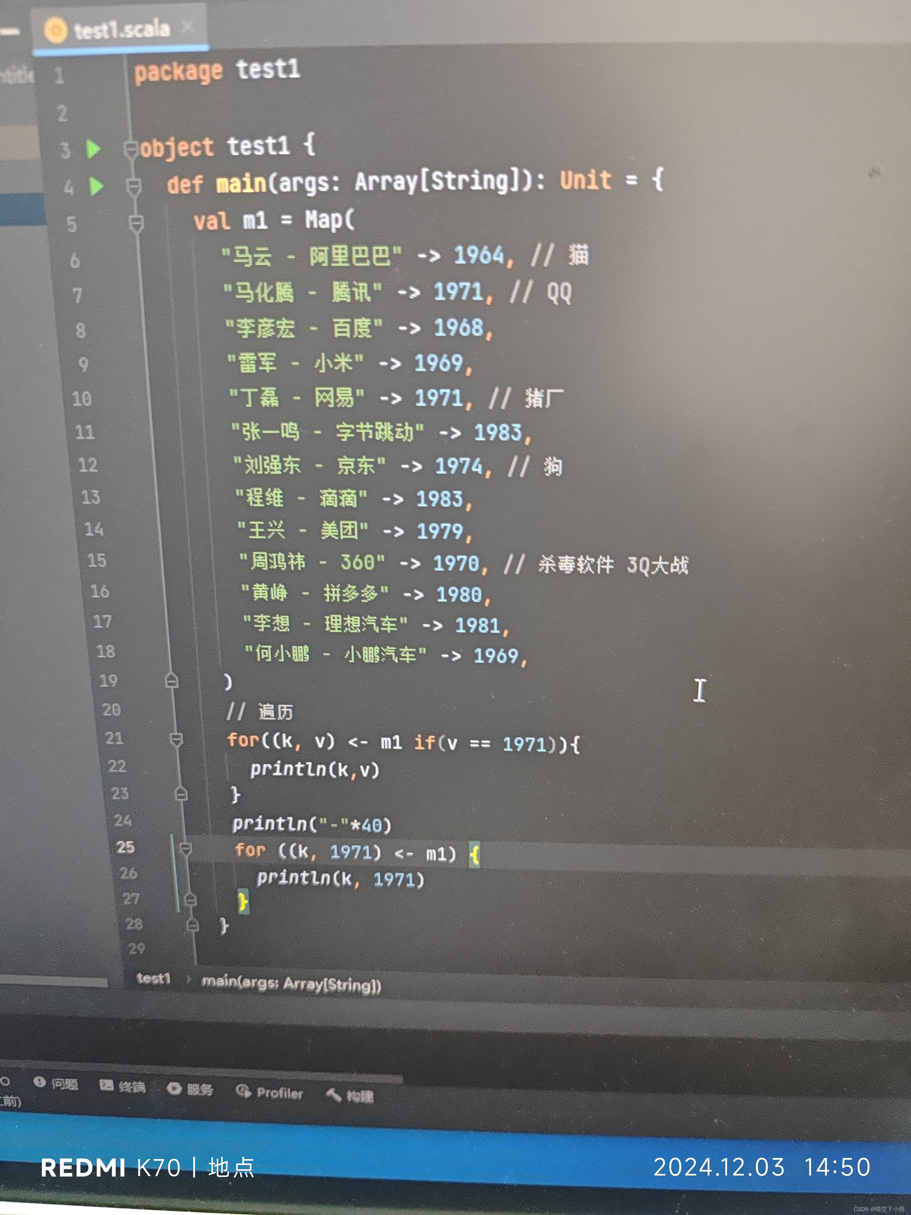Select the test1.scala editor tab
The height and width of the screenshot is (1215, 911).
pyautogui.click(x=122, y=30)
